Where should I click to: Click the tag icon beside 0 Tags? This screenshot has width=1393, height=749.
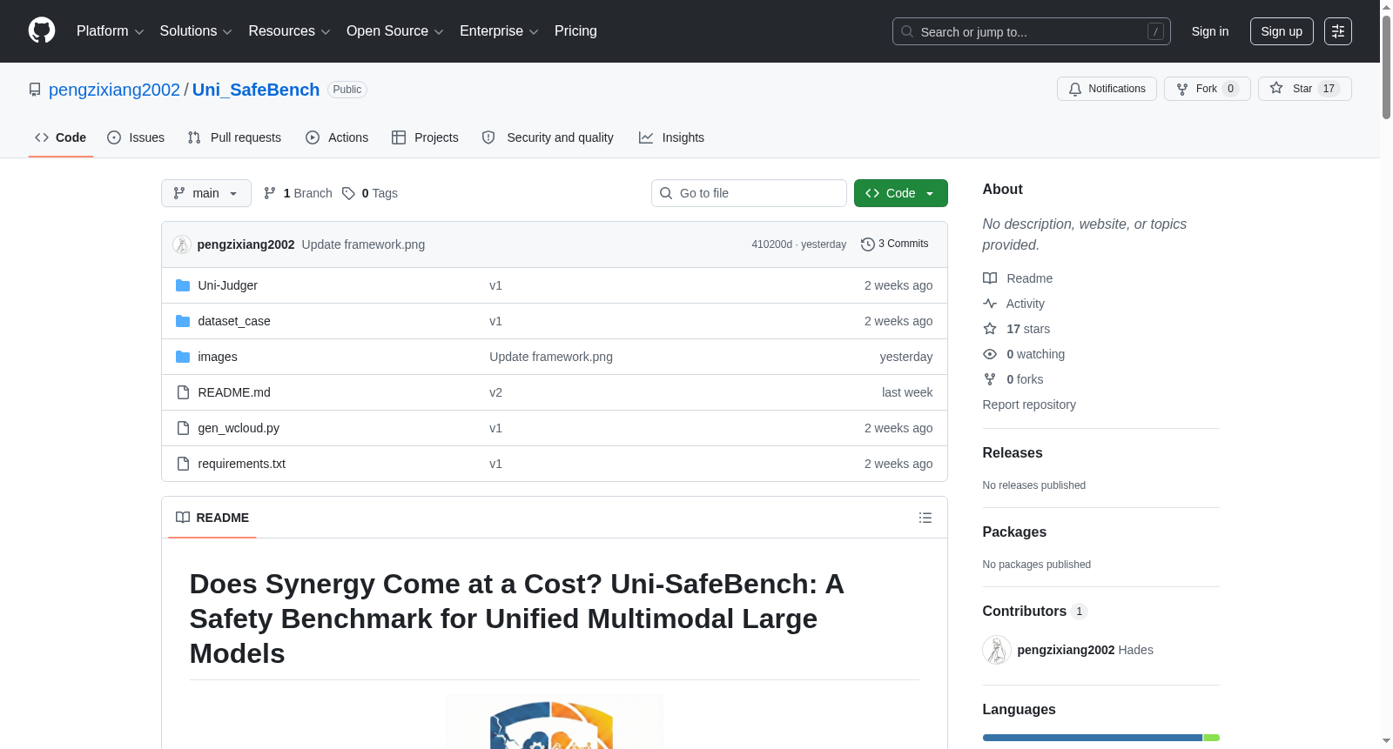348,193
